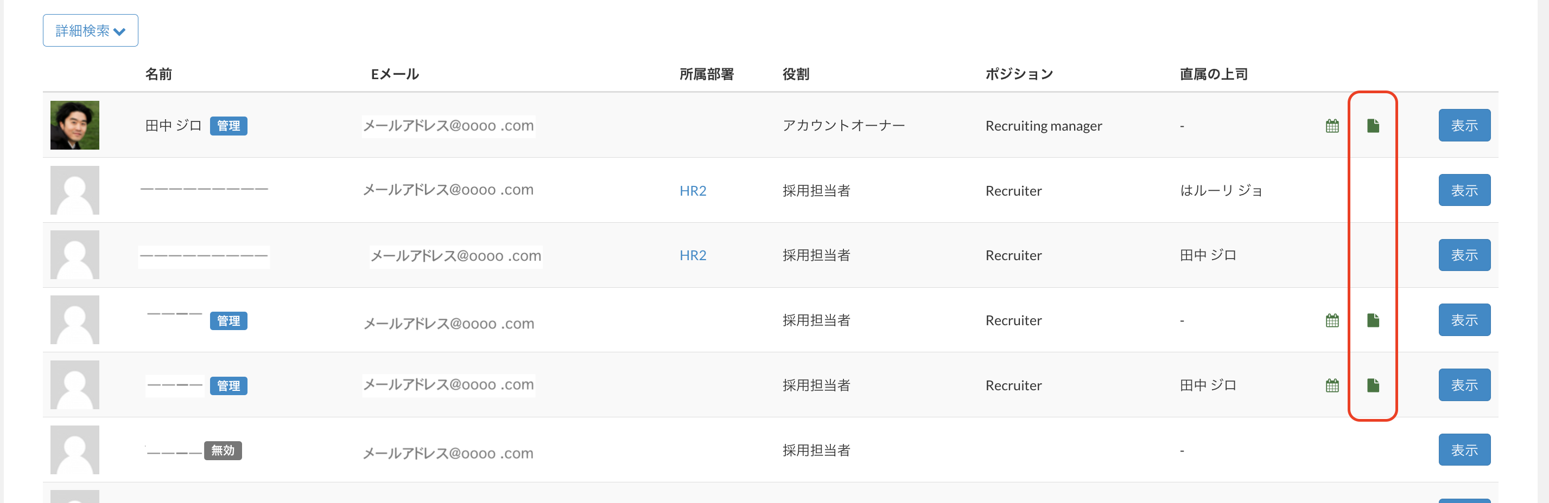Click 田中 ジロ profile photo
Screen dimensions: 1549x503
point(74,125)
